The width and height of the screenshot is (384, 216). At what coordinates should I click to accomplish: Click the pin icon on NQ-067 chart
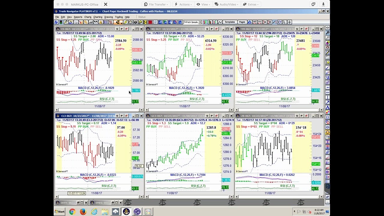point(216,29)
